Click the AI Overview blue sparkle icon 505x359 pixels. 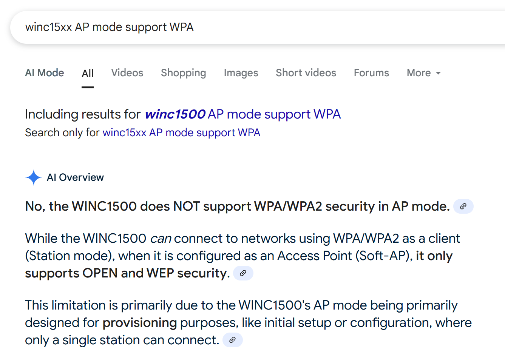click(33, 177)
